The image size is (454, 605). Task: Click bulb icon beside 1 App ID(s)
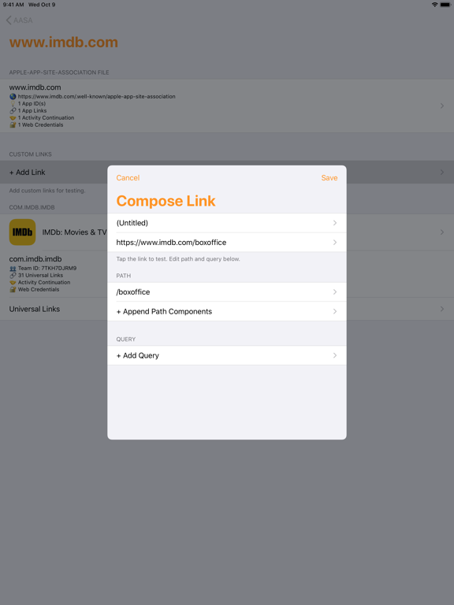(x=13, y=103)
